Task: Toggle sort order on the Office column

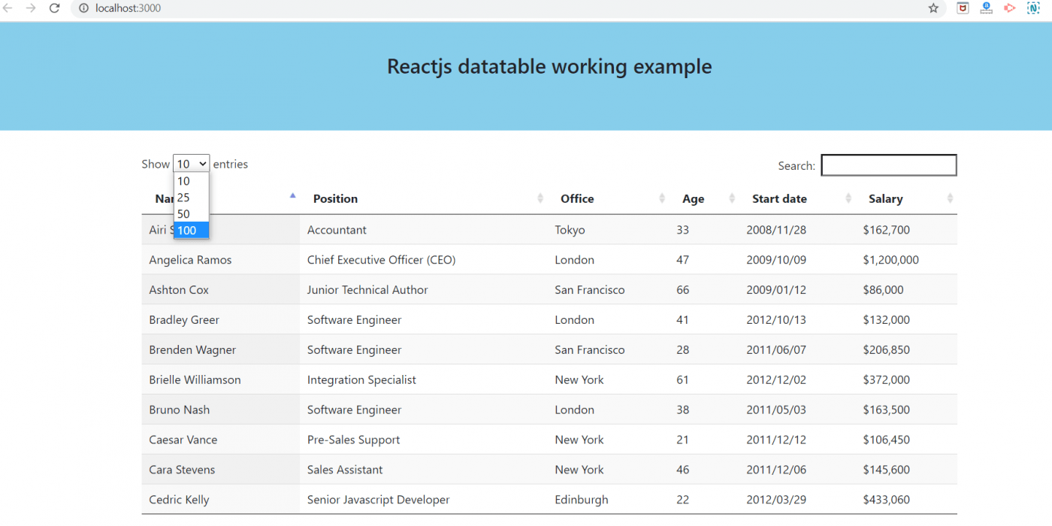Action: tap(576, 198)
